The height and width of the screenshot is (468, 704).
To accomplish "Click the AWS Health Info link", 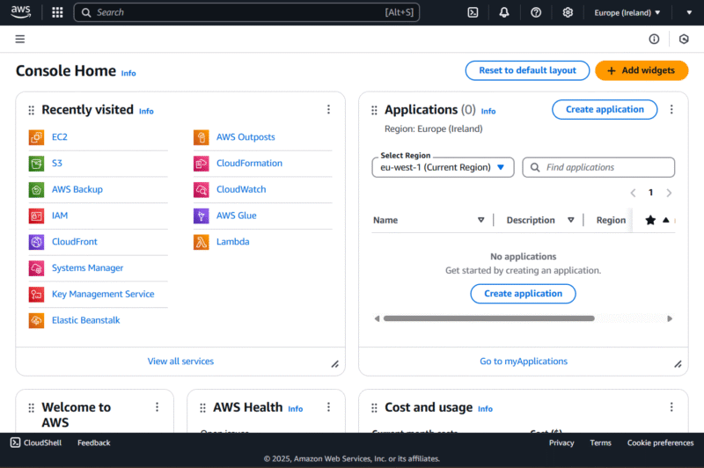I will pyautogui.click(x=295, y=409).
